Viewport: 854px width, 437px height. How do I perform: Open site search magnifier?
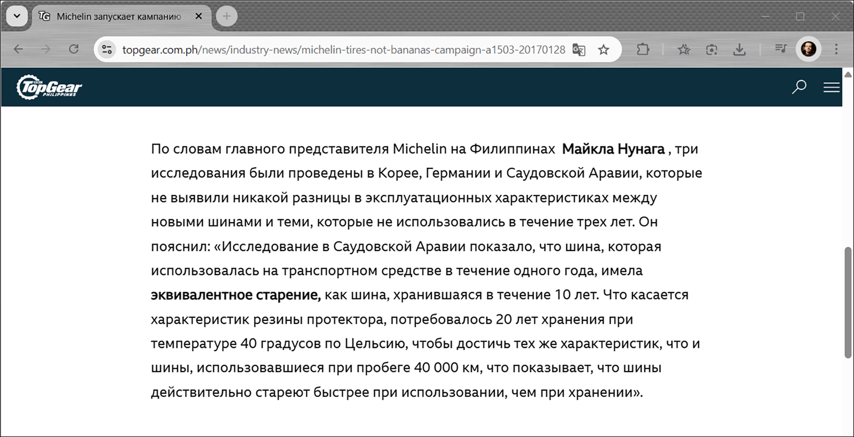point(799,87)
